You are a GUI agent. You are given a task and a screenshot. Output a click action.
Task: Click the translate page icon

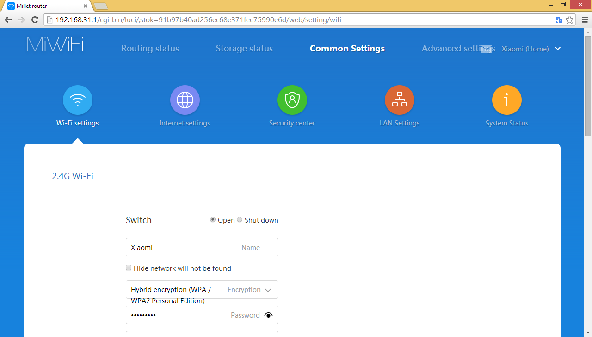pyautogui.click(x=559, y=19)
